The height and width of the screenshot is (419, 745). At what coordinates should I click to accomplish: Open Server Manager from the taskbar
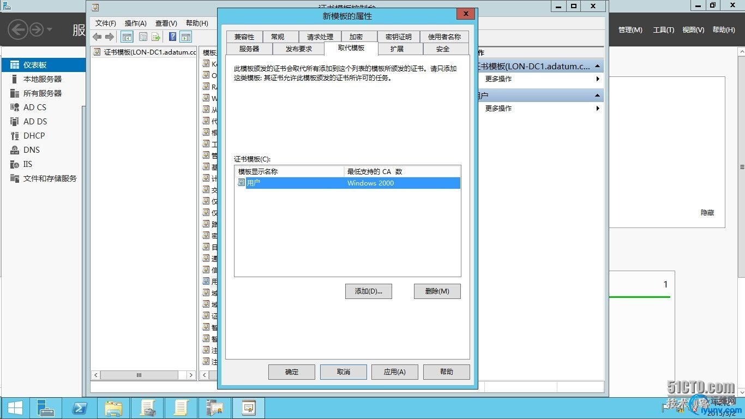[x=46, y=408]
